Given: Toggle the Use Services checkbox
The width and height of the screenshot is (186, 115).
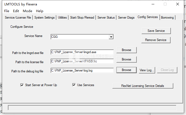Looking at the screenshot, I should [x=74, y=85].
